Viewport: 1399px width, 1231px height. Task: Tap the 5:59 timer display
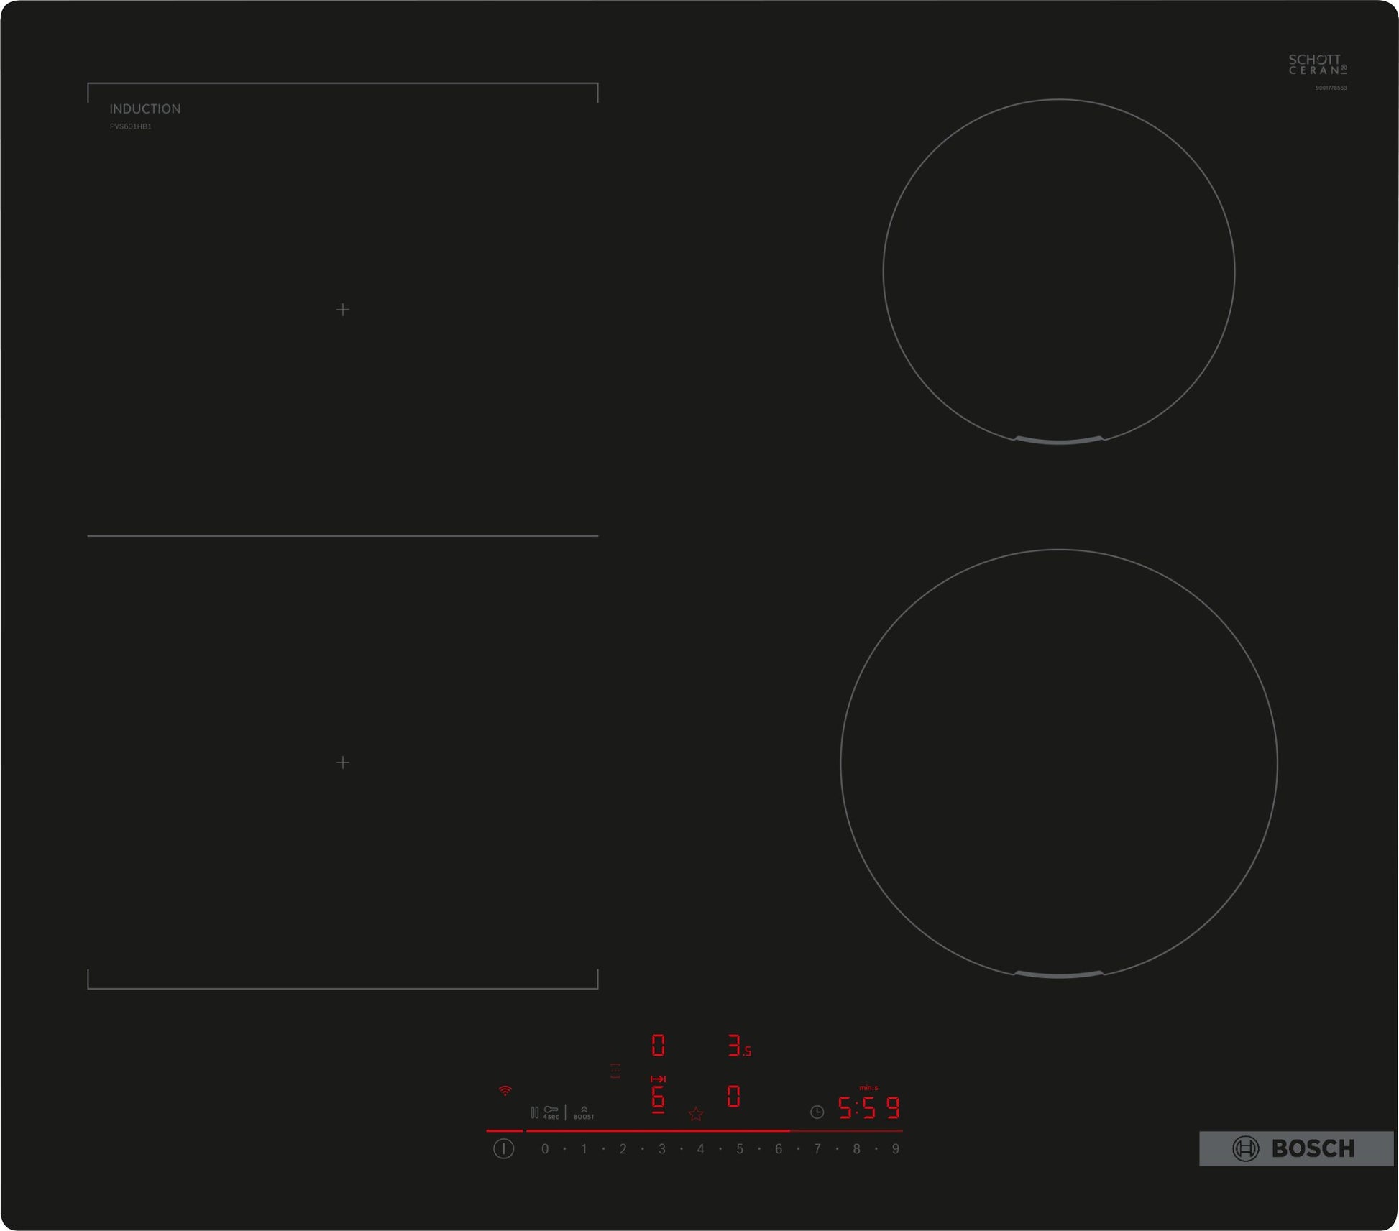coord(869,1108)
